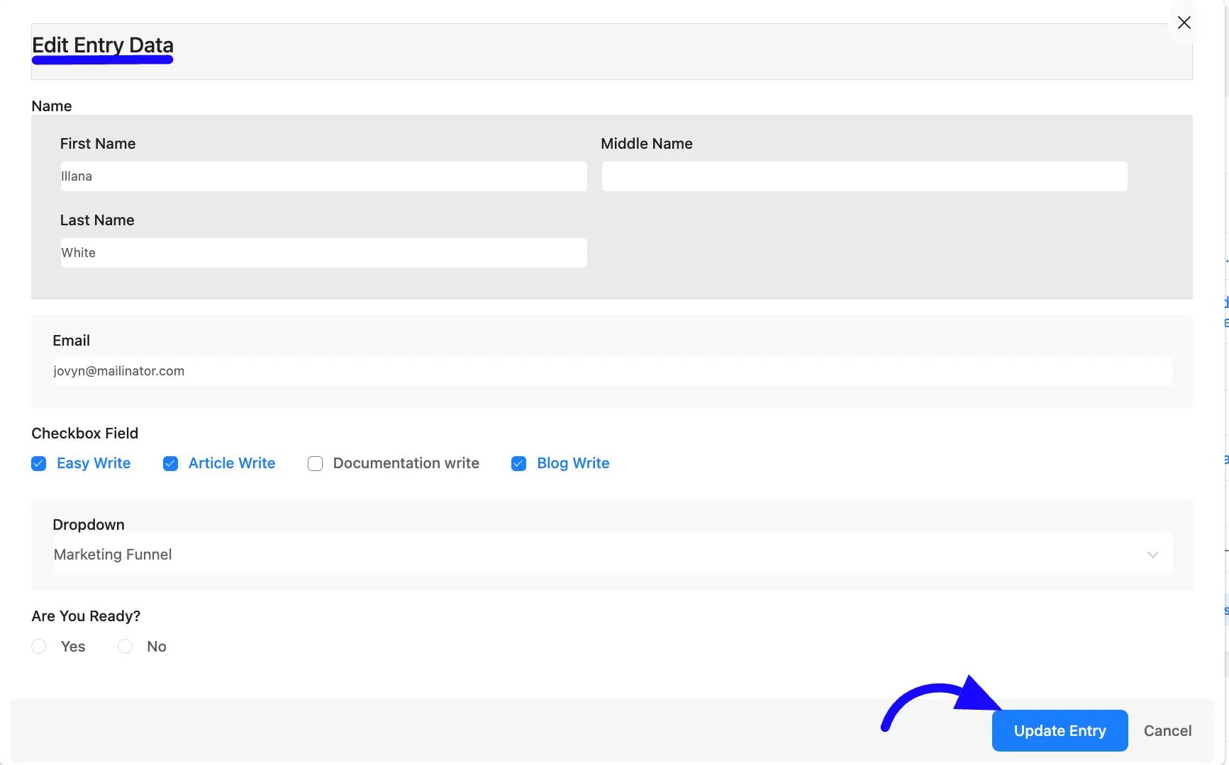Click the Documentation write label text
Image resolution: width=1229 pixels, height=765 pixels.
(x=406, y=463)
